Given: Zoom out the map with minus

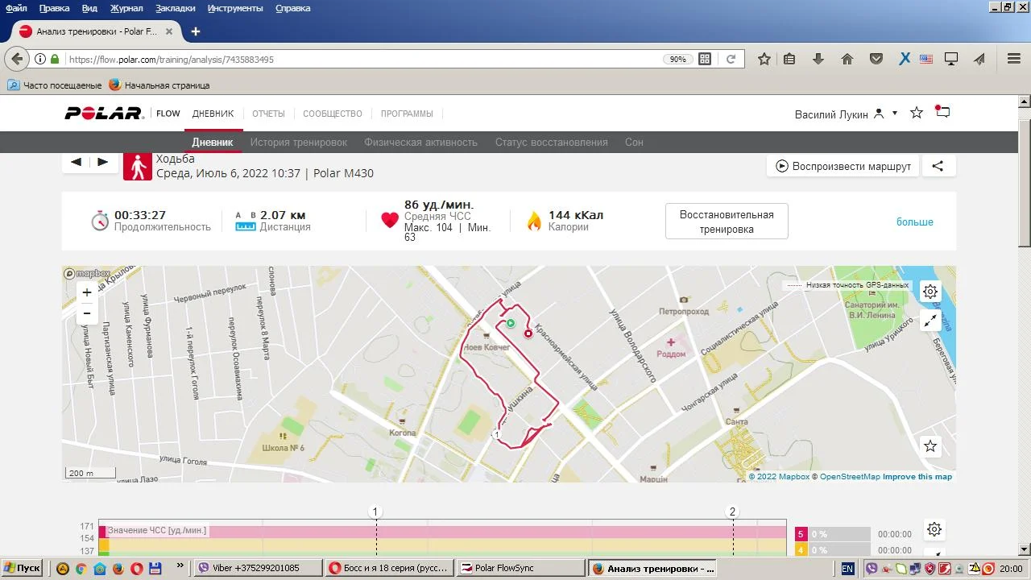Looking at the screenshot, I should tap(87, 313).
